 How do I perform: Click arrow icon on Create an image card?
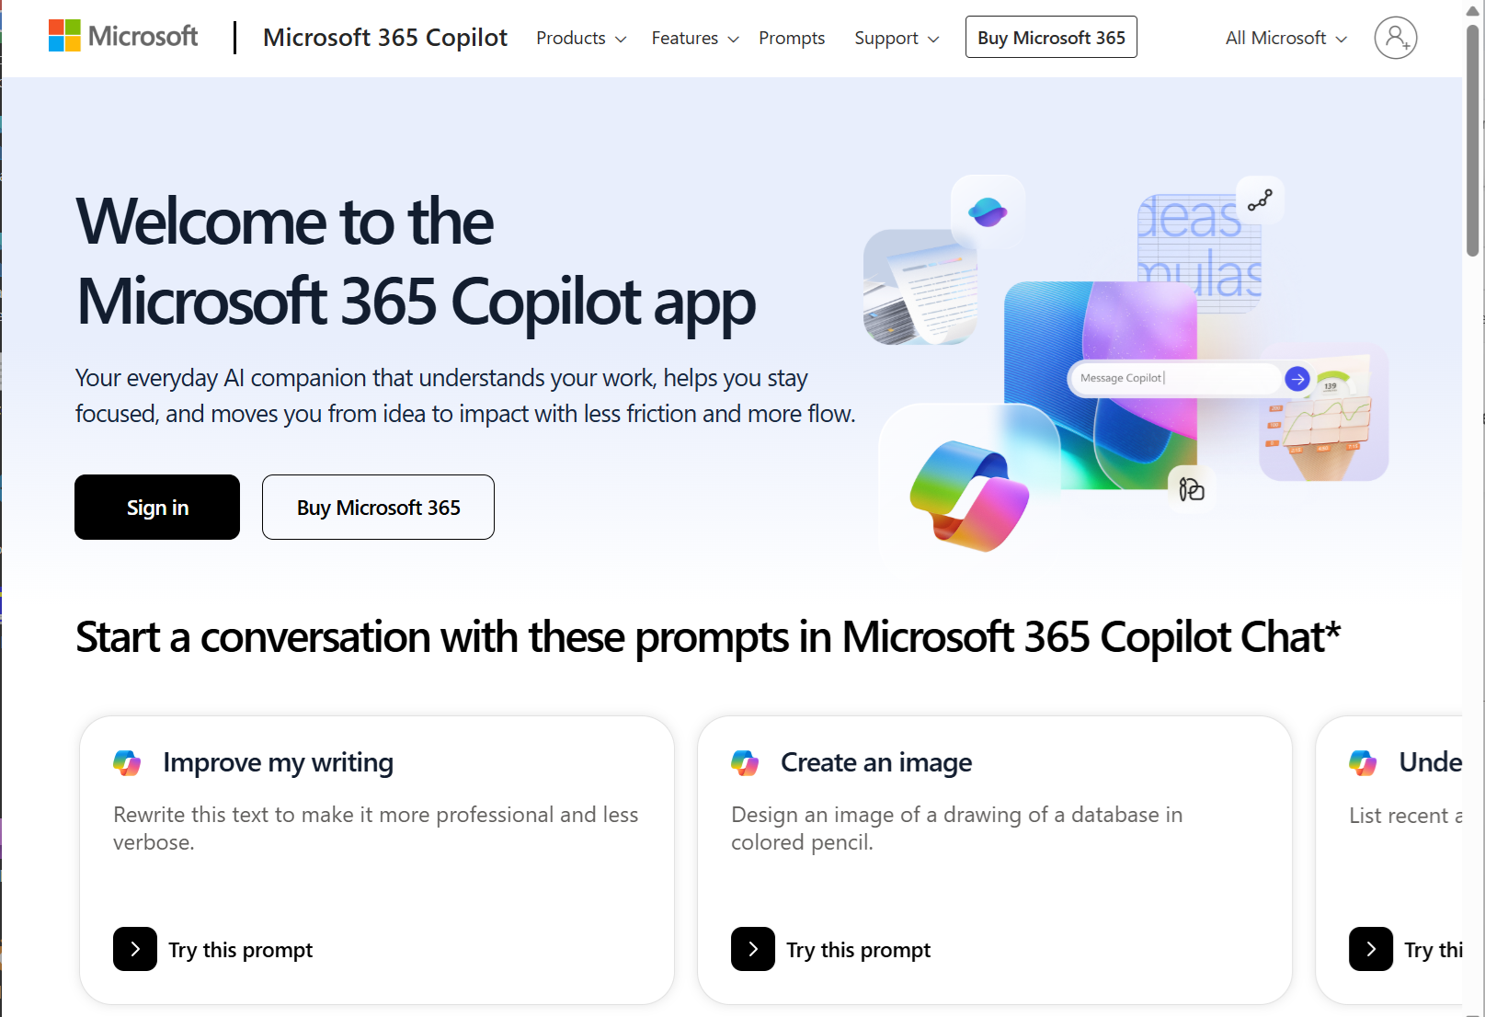click(753, 949)
